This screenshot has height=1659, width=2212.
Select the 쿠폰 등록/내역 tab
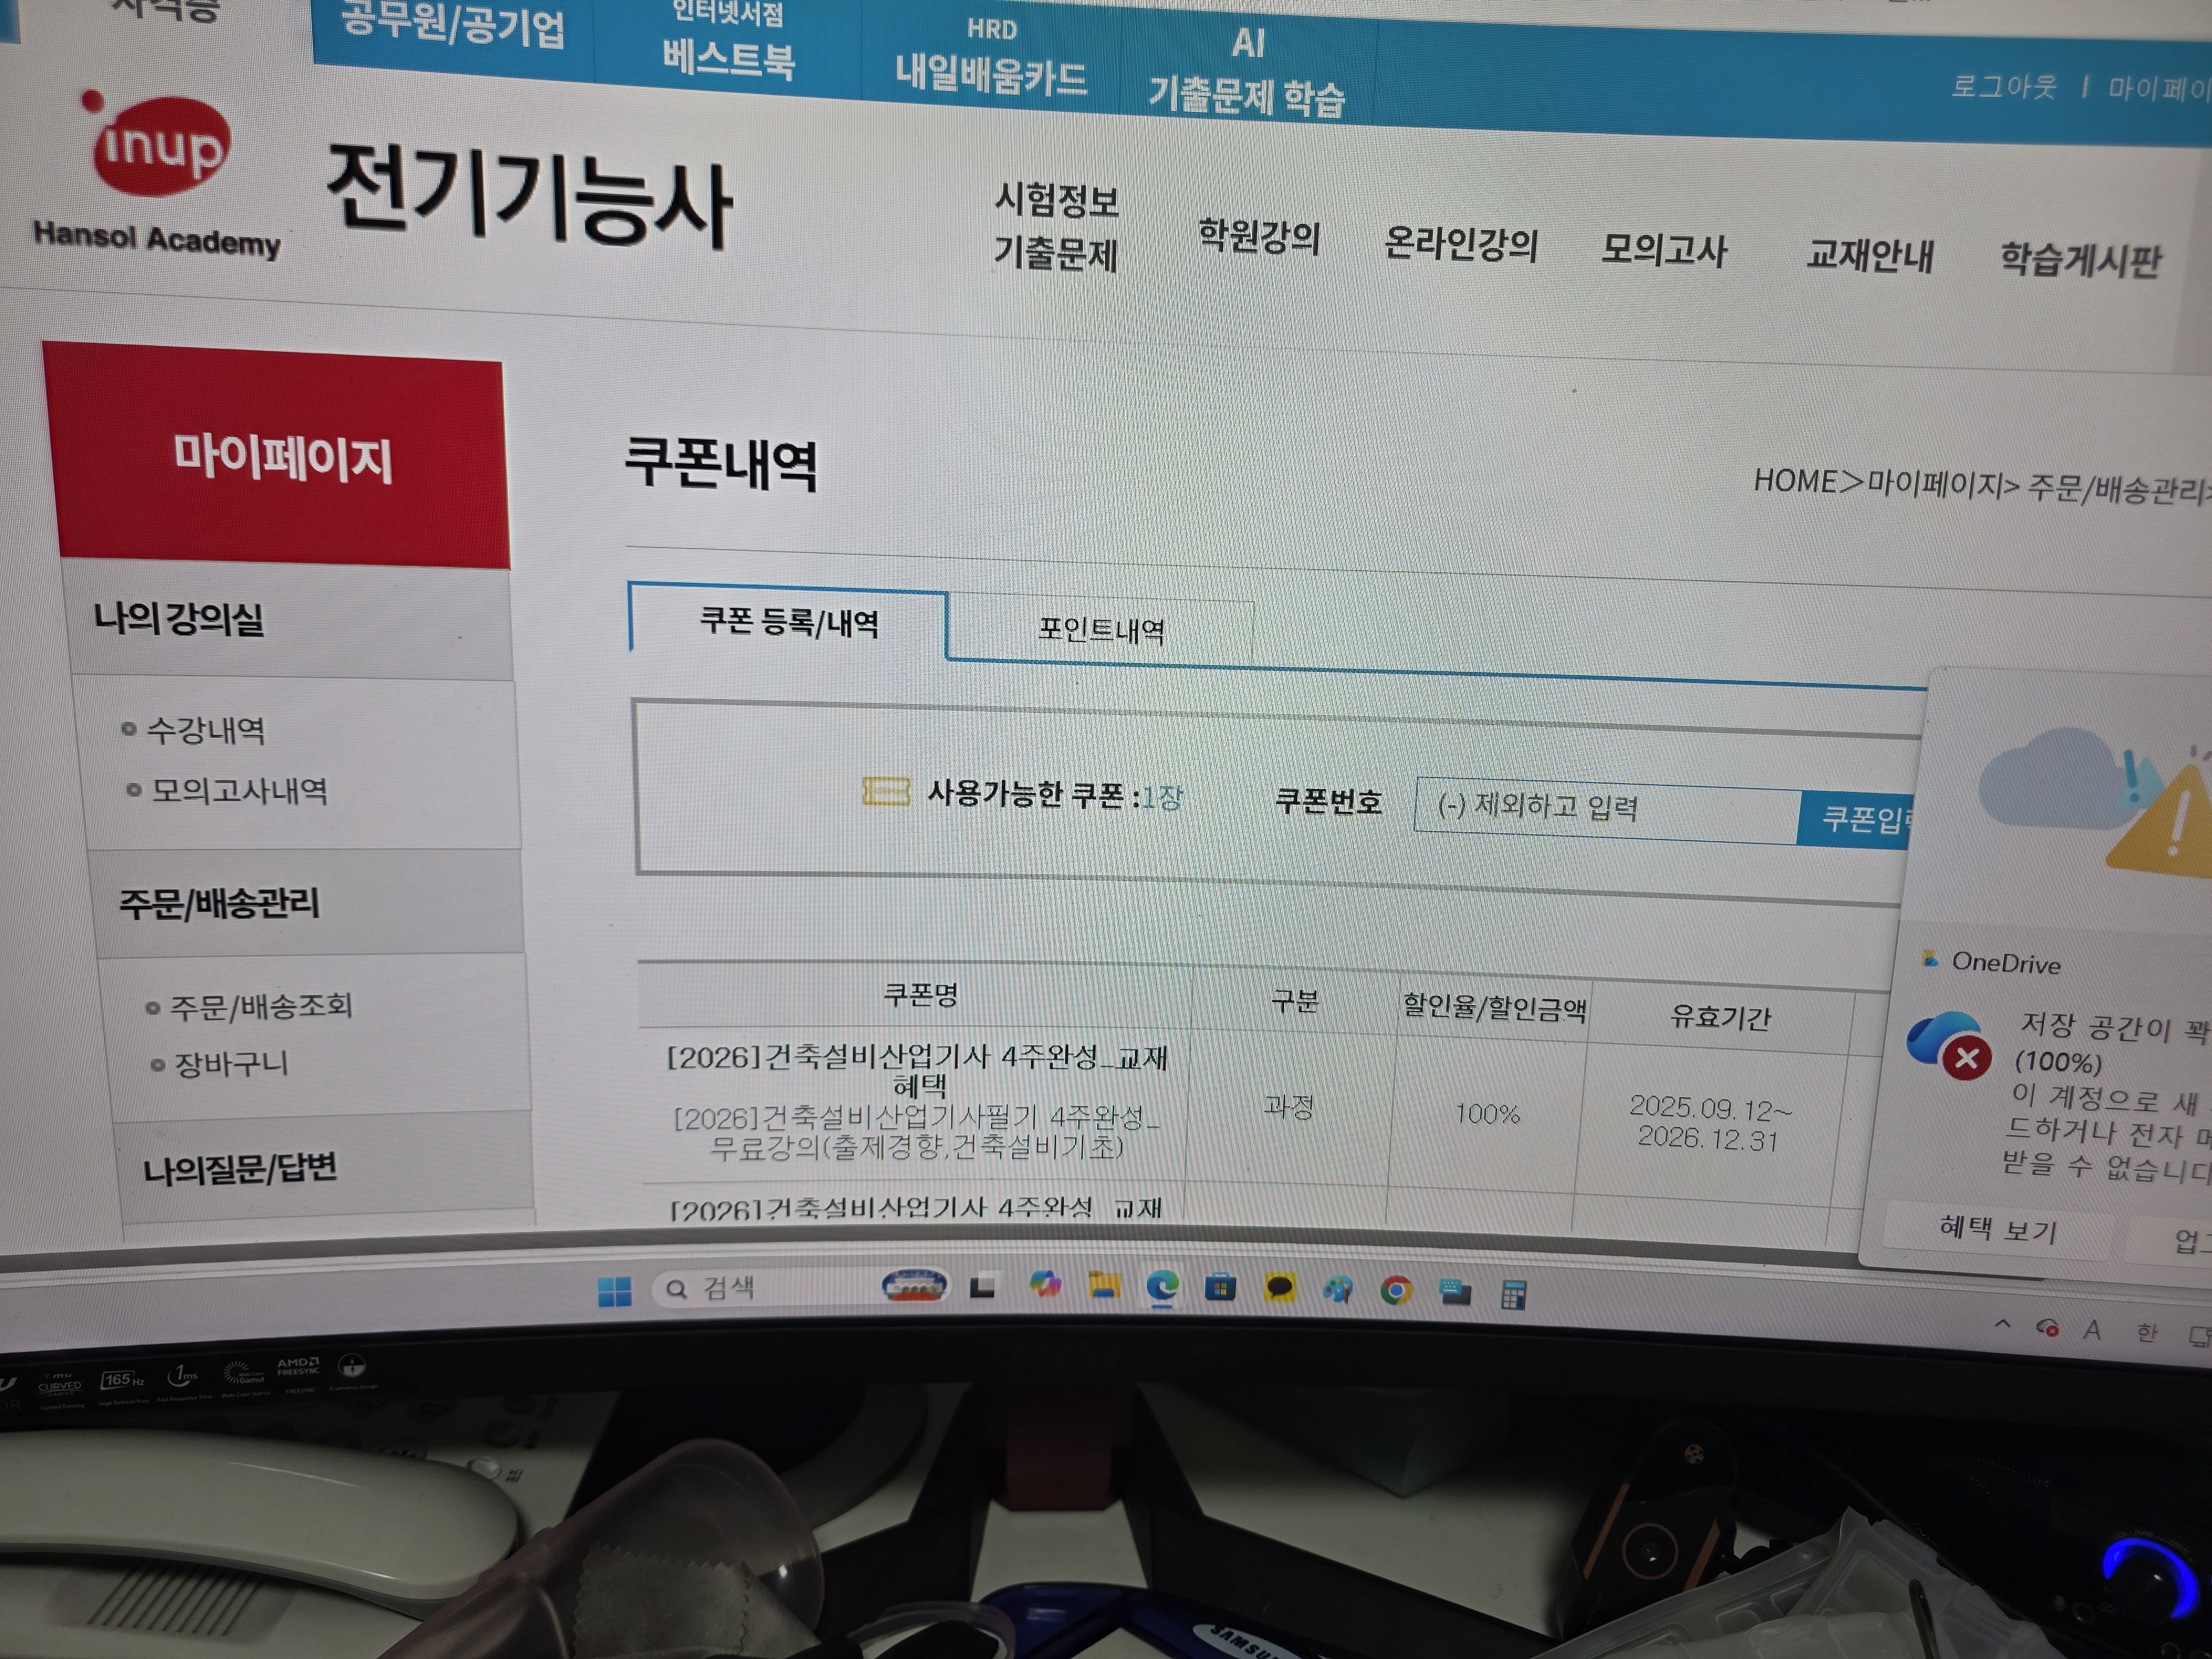pyautogui.click(x=788, y=622)
